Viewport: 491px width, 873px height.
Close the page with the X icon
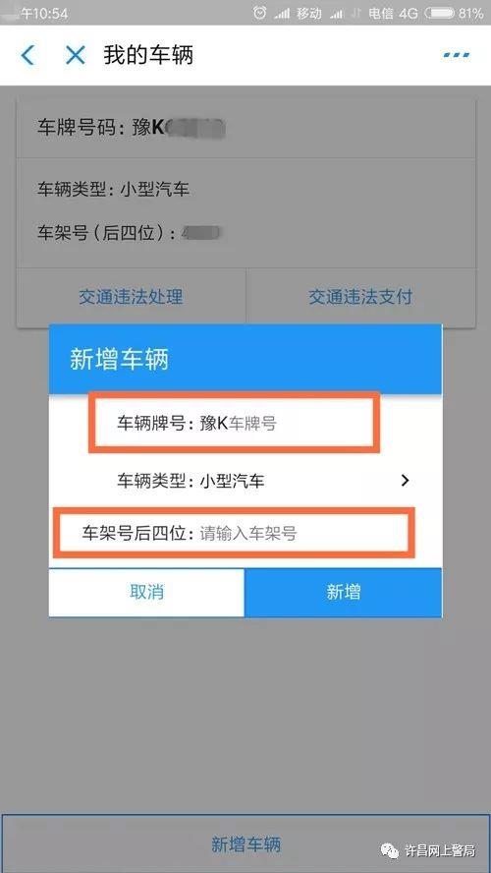coord(75,55)
